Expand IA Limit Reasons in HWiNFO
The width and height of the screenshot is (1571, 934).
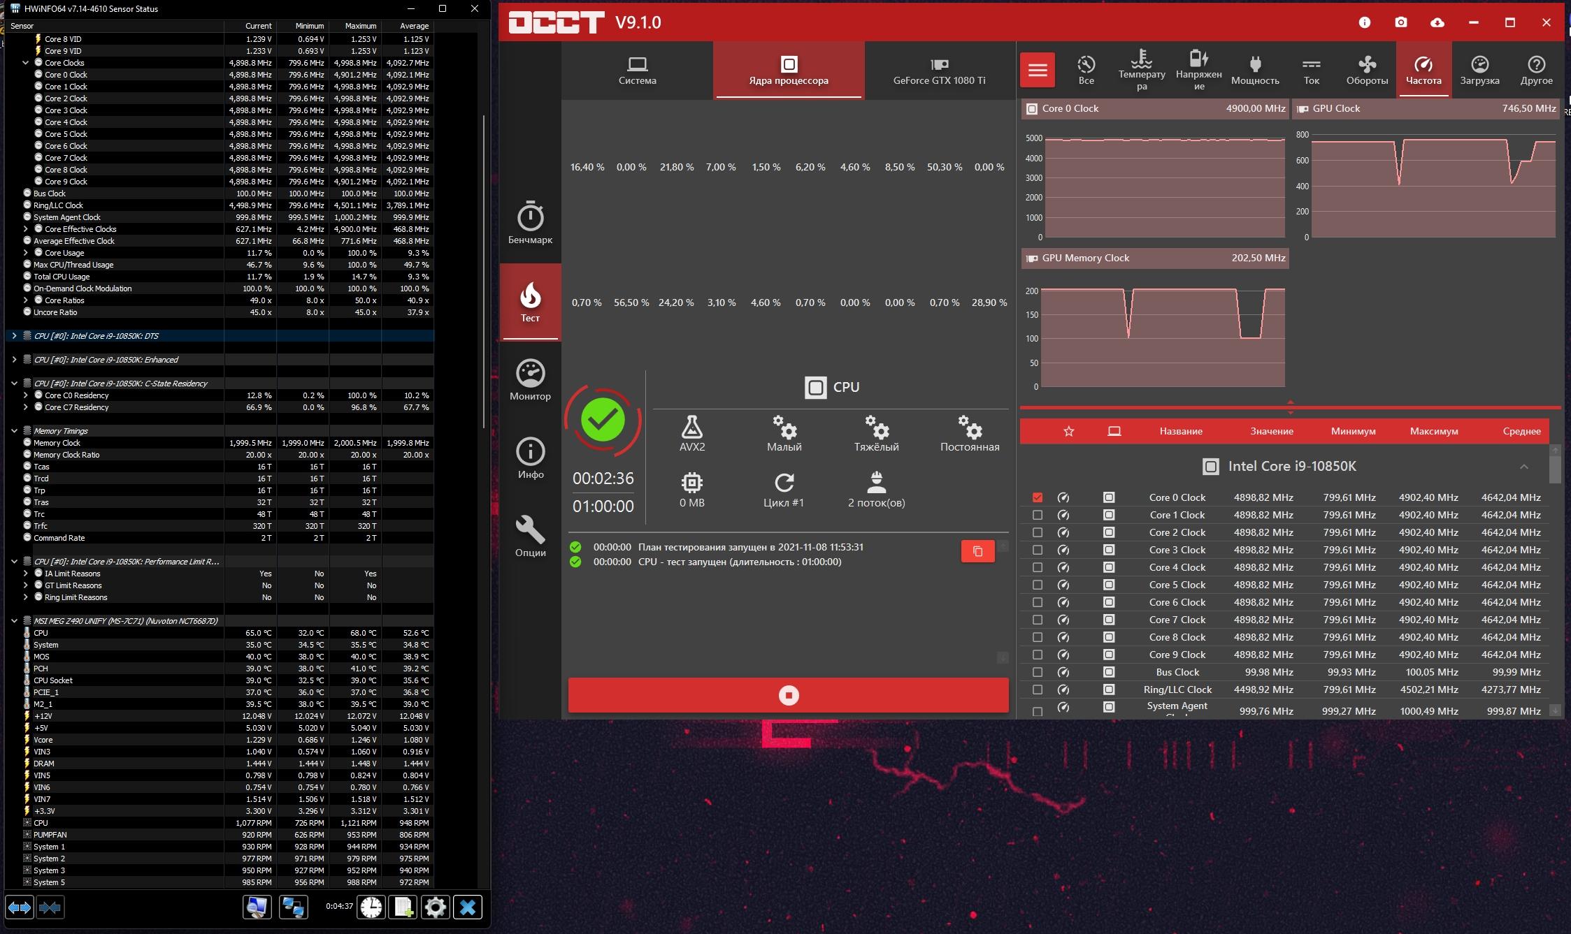(26, 574)
